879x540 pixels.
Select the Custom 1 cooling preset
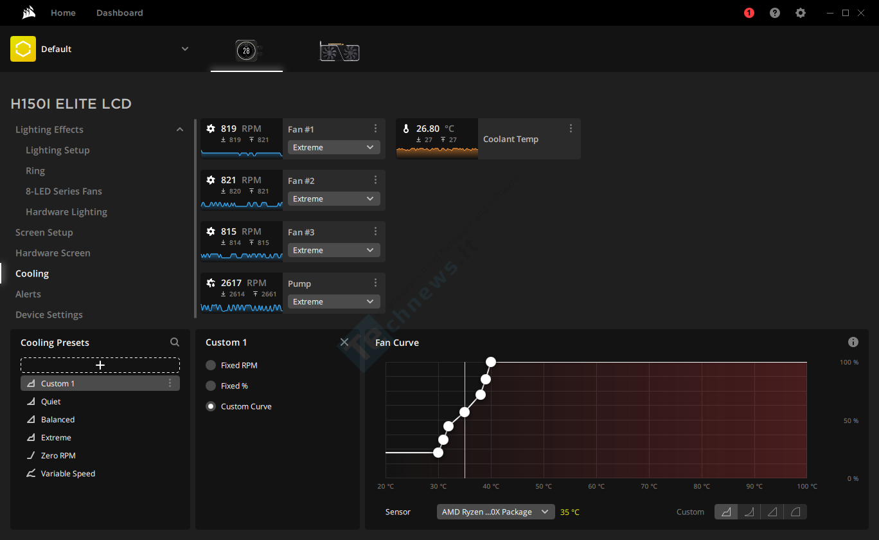click(x=100, y=383)
